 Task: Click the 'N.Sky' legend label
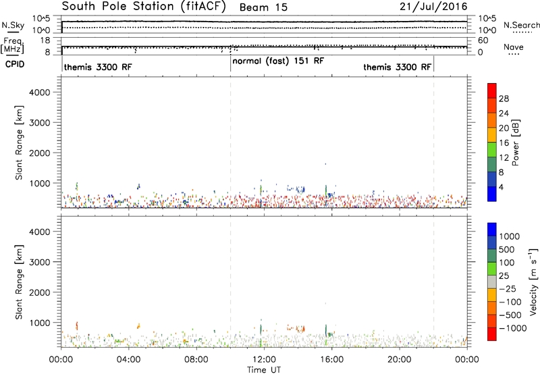(x=13, y=25)
